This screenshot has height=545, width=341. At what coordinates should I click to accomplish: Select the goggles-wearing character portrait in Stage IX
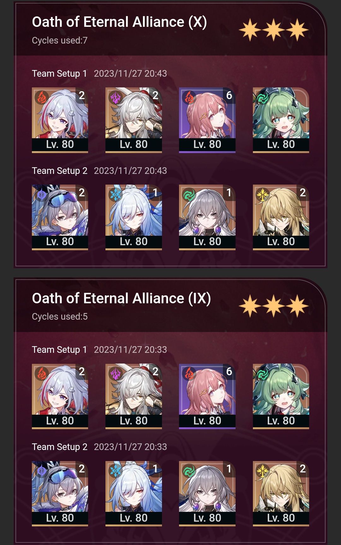click(60, 494)
